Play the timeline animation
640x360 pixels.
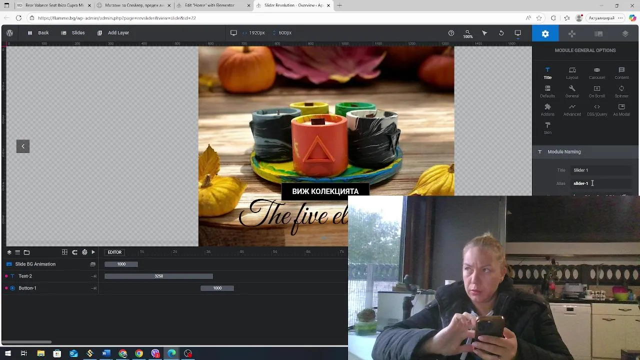pyautogui.click(x=93, y=252)
